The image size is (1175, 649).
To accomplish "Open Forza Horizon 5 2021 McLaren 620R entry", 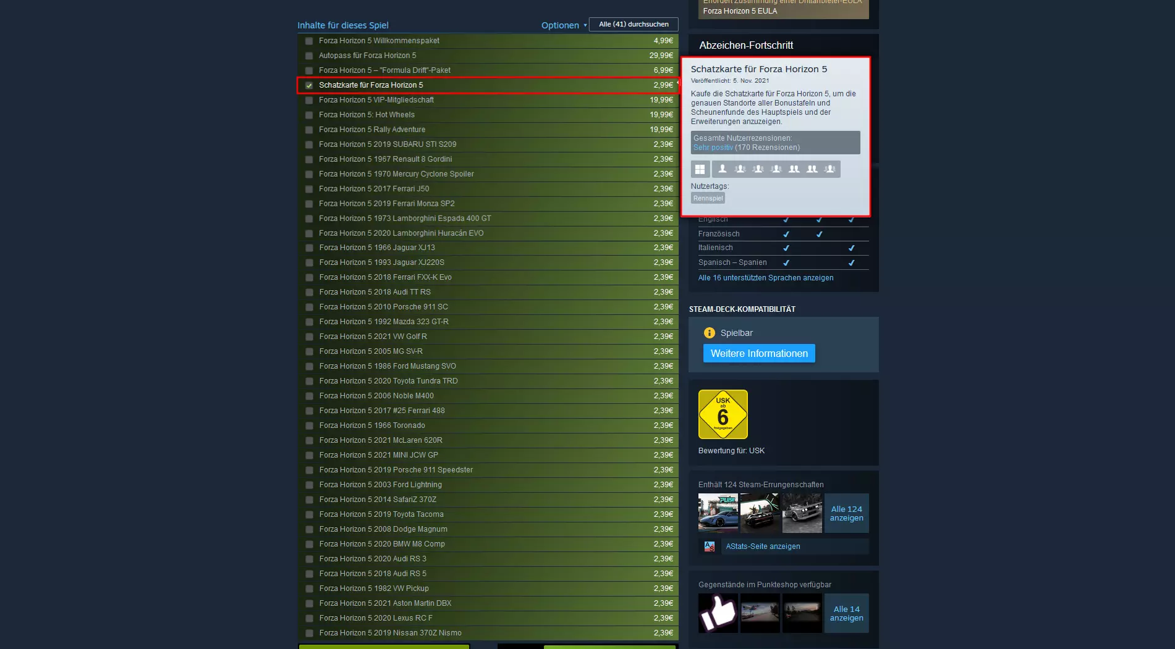I will click(x=488, y=440).
